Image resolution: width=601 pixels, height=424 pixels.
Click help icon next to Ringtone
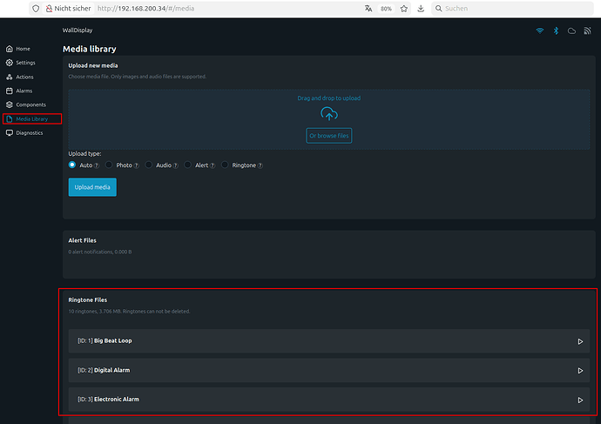point(260,165)
